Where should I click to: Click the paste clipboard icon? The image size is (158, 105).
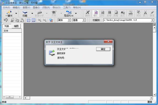tap(22, 20)
